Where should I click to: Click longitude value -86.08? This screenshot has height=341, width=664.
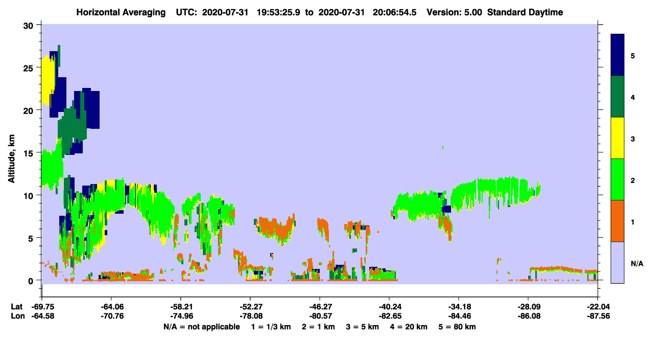point(528,315)
